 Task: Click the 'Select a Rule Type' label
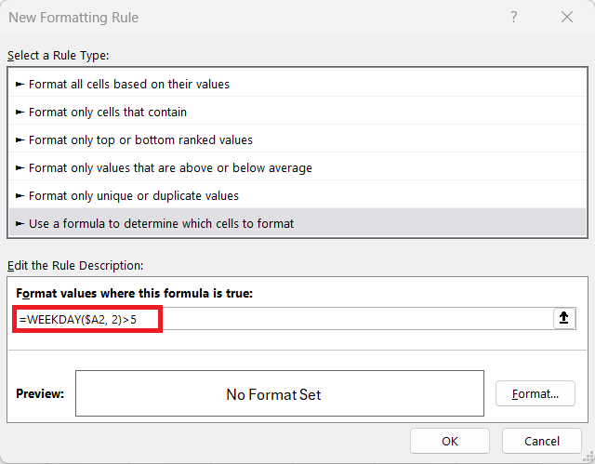coord(58,56)
